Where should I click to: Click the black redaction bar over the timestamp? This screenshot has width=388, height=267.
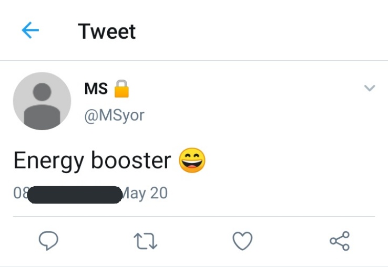click(75, 195)
